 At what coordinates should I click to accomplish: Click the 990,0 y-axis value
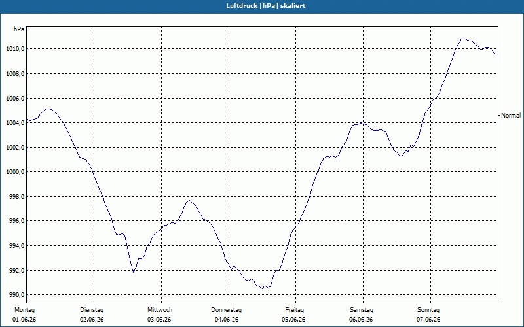click(x=17, y=295)
